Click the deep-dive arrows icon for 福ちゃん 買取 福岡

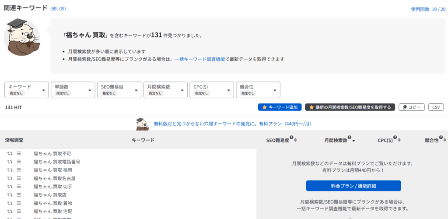(10, 170)
